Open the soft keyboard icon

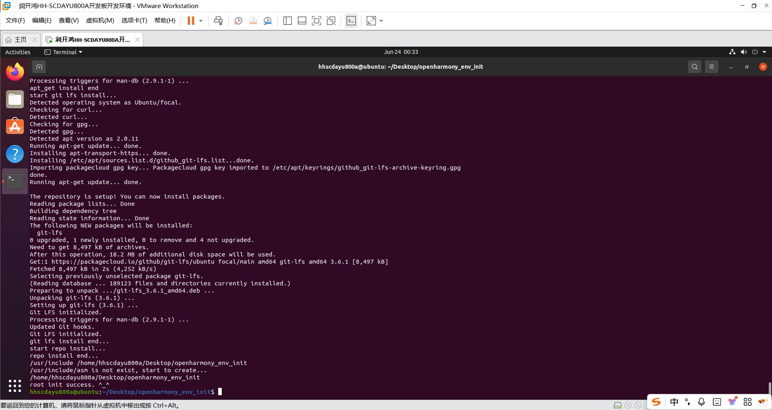click(717, 402)
